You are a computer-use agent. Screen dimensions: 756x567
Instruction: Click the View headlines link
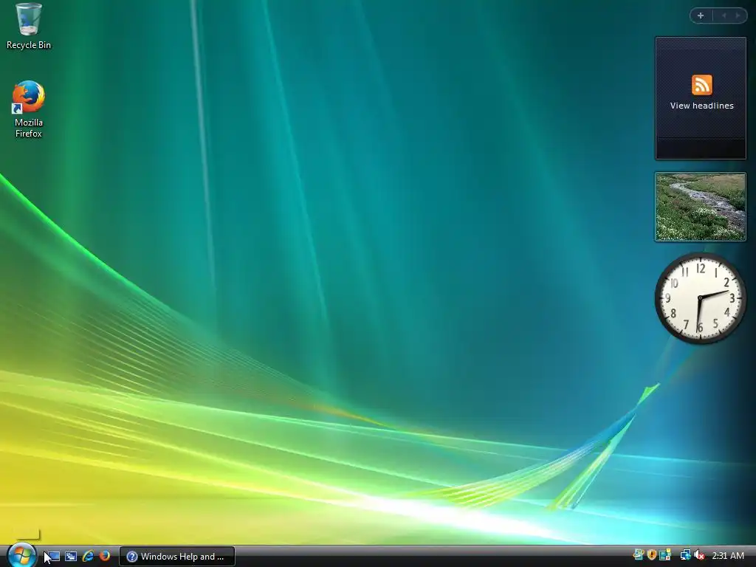pyautogui.click(x=701, y=106)
